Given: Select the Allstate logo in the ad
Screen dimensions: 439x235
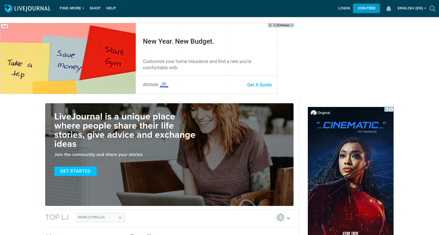Looking at the screenshot, I should pyautogui.click(x=164, y=85).
